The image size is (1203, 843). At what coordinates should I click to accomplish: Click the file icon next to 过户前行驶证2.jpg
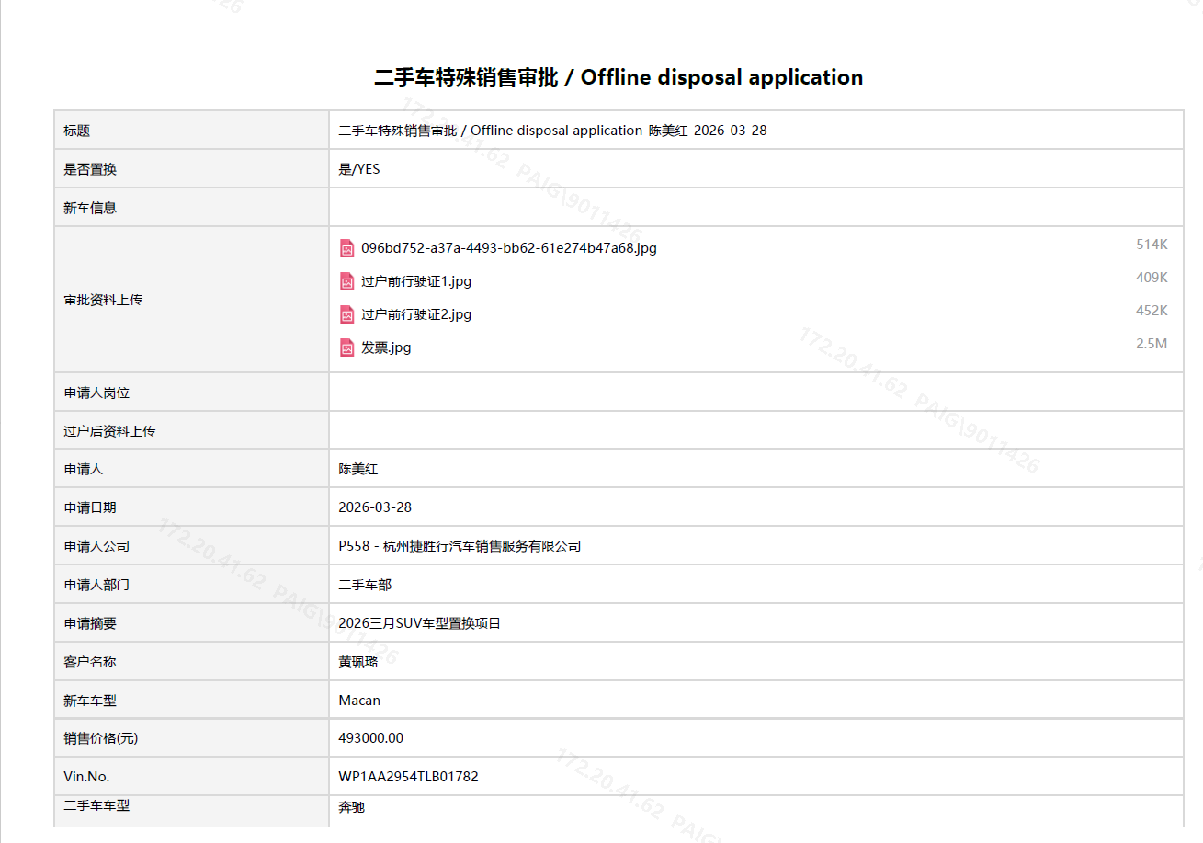(x=346, y=314)
